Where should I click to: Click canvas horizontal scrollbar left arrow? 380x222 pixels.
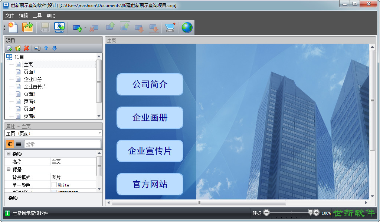(109, 202)
